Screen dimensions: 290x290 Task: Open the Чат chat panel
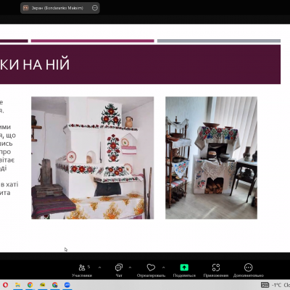pyautogui.click(x=119, y=270)
